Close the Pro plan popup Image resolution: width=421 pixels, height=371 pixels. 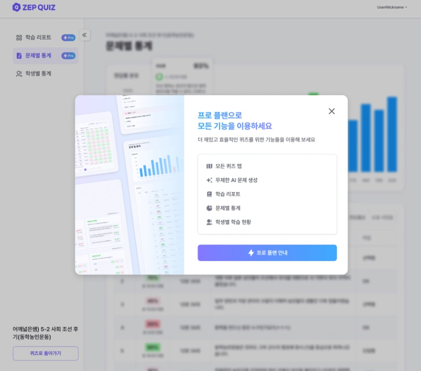click(331, 111)
